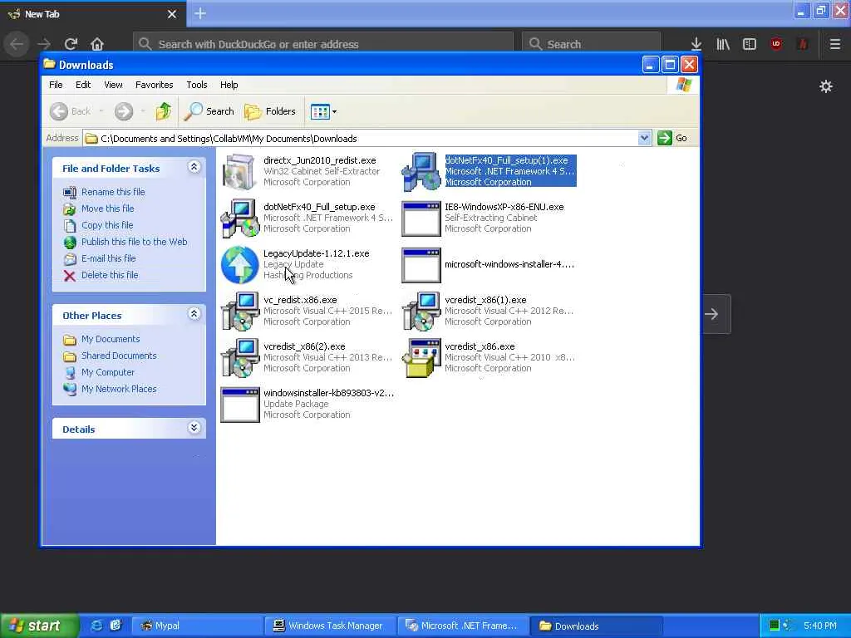The image size is (851, 638).
Task: Collapse the Other Places panel
Action: point(194,314)
